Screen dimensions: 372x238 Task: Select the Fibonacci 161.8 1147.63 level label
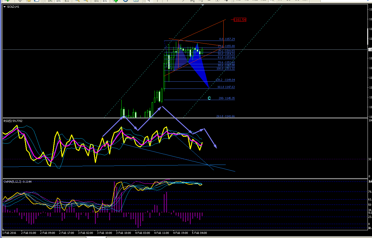(226, 87)
